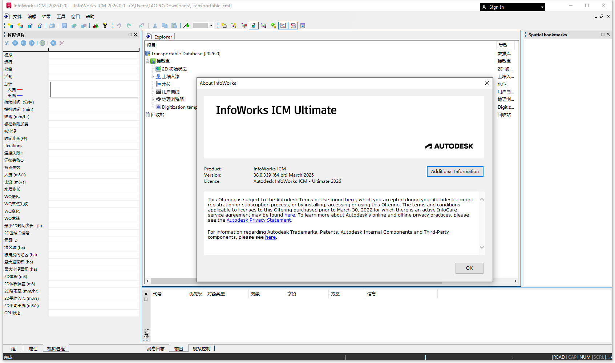Click the 优先权 column header
This screenshot has width=615, height=363.
[x=195, y=294]
